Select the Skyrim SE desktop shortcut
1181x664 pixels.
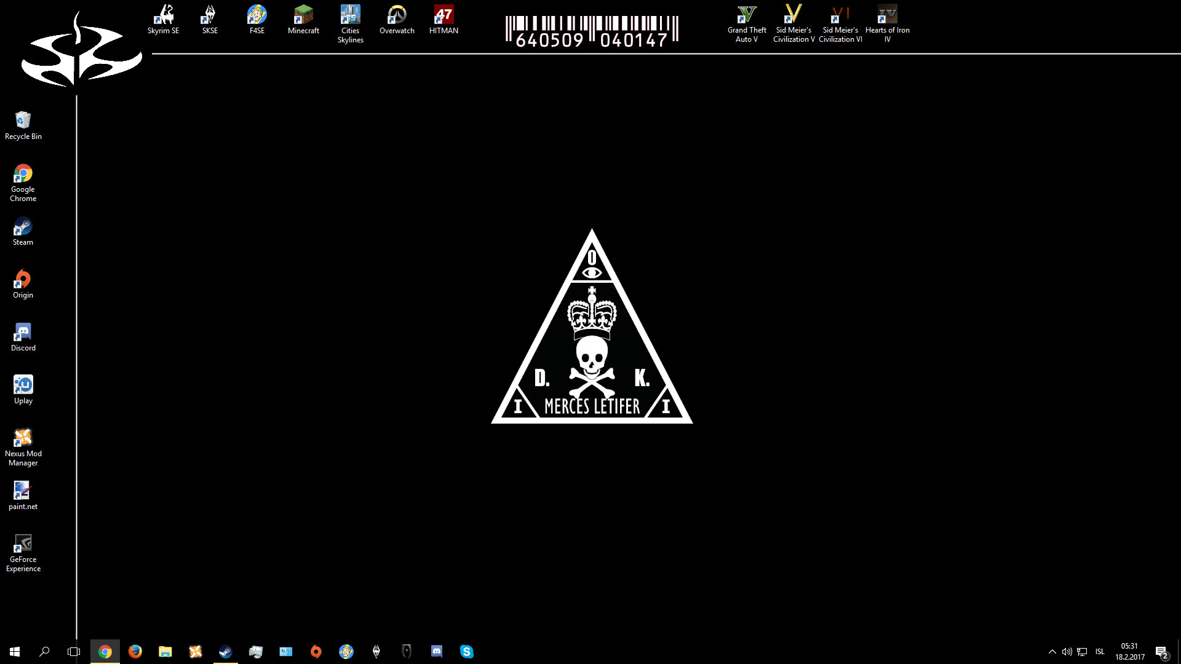163,20
